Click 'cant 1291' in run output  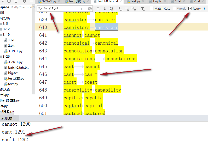click(x=14, y=132)
